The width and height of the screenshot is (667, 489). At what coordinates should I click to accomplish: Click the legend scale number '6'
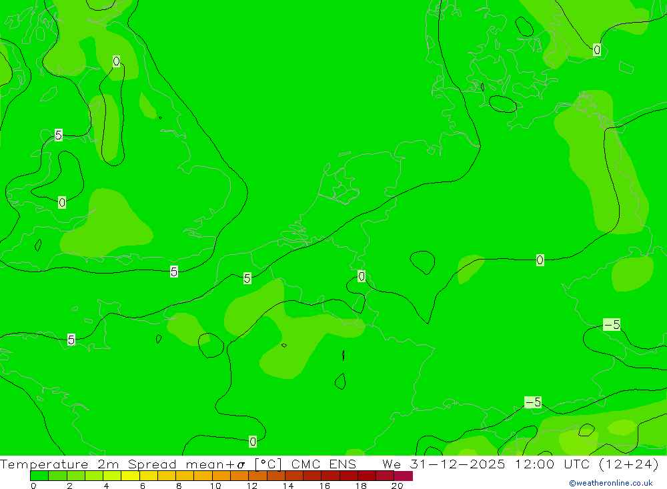pyautogui.click(x=143, y=486)
